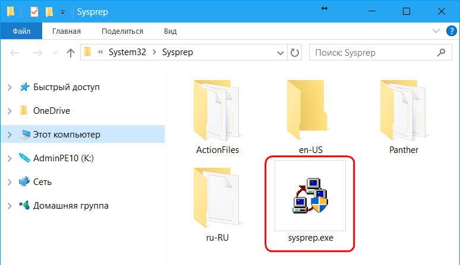460x265 pixels.
Task: Click Sysprep in the address path
Action: (178, 52)
